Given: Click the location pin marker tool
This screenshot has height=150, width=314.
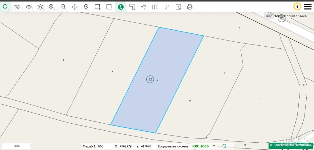Looking at the screenshot, I should (x=86, y=7).
